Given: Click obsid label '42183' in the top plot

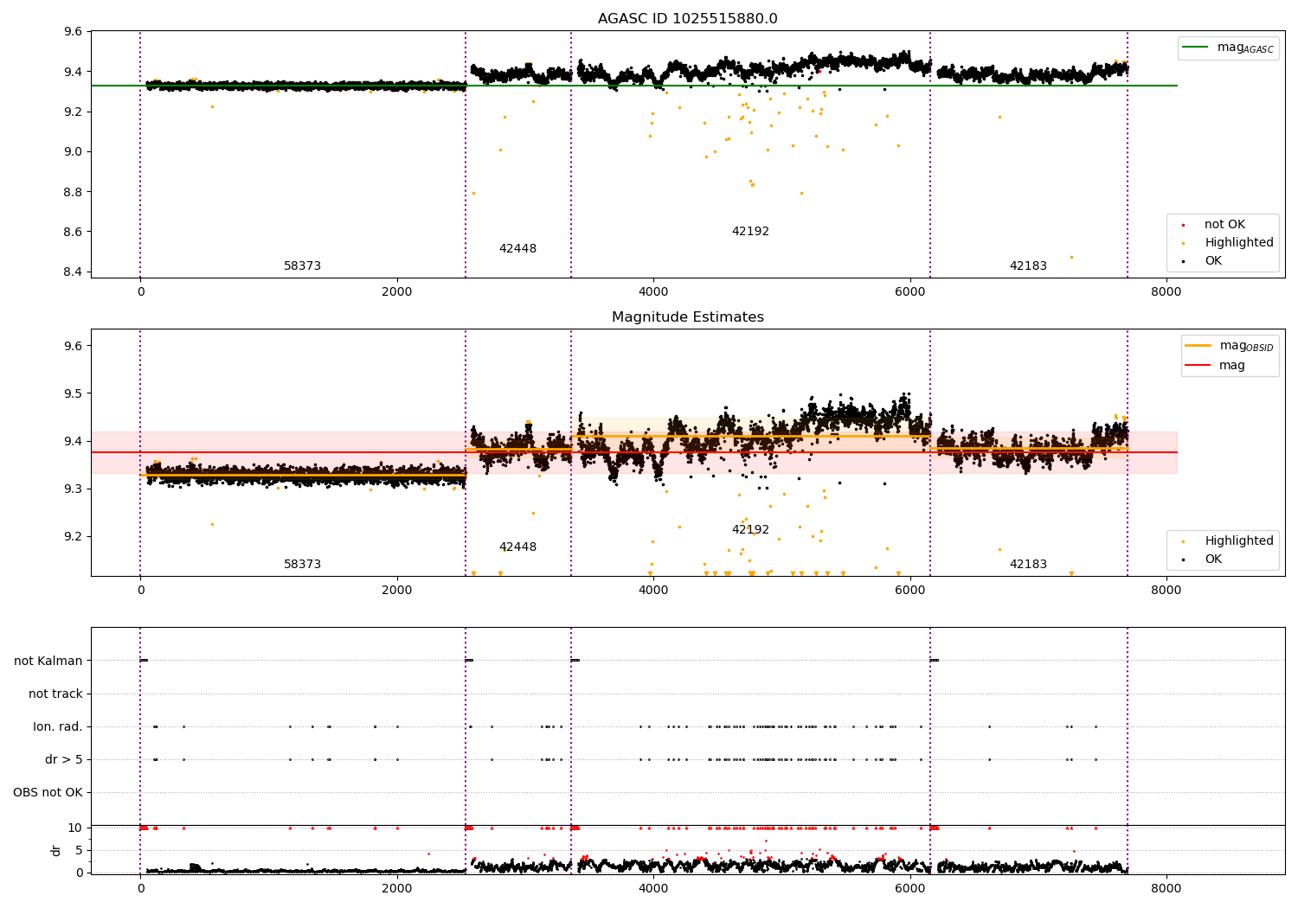Looking at the screenshot, I should [1028, 266].
